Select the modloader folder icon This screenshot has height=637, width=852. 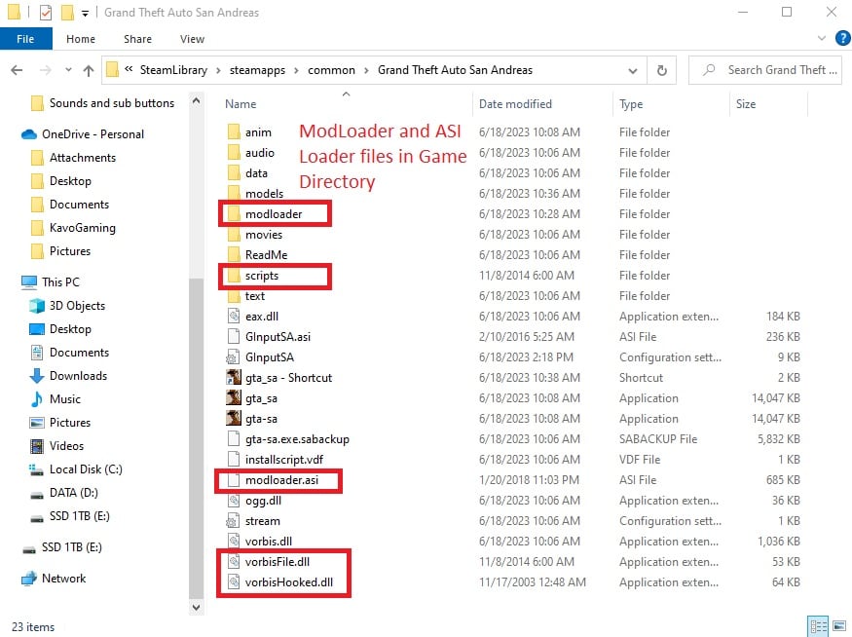tap(234, 213)
